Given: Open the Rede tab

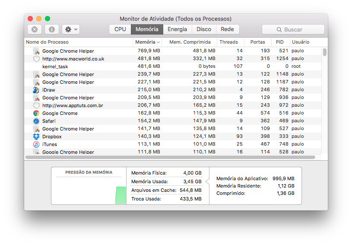Looking at the screenshot, I should pyautogui.click(x=228, y=29).
